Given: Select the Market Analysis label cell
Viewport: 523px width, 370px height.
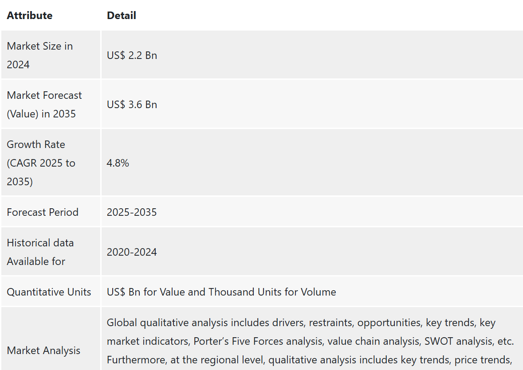Looking at the screenshot, I should 51,339.
